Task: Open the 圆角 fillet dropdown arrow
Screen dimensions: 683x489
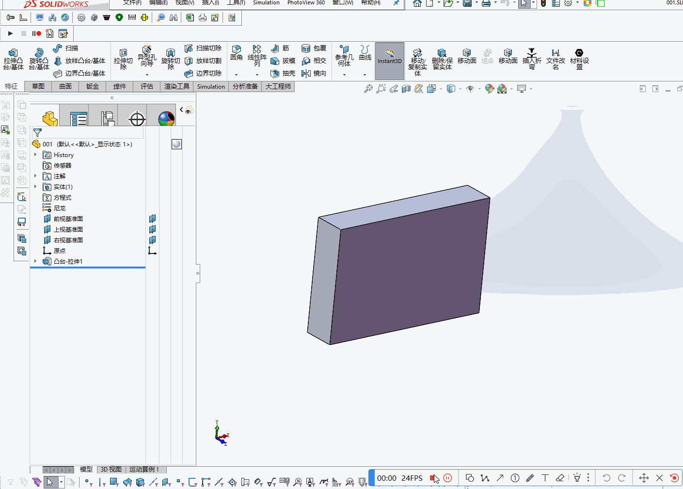Action: (x=237, y=75)
